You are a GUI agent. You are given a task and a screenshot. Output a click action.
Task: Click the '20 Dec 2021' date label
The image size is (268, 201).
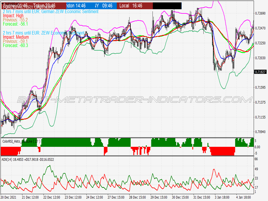(x=9, y=197)
